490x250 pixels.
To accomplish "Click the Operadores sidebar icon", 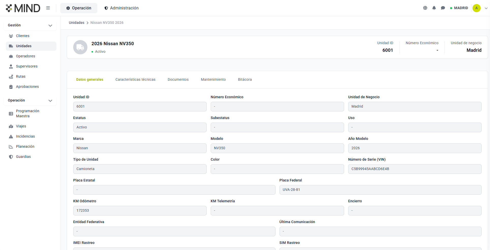I will (x=11, y=56).
